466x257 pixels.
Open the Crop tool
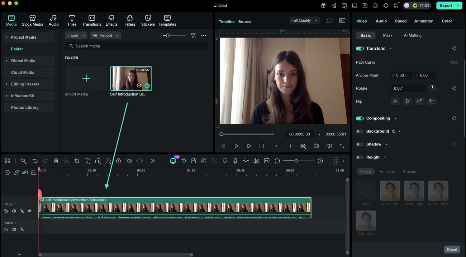tap(77, 161)
